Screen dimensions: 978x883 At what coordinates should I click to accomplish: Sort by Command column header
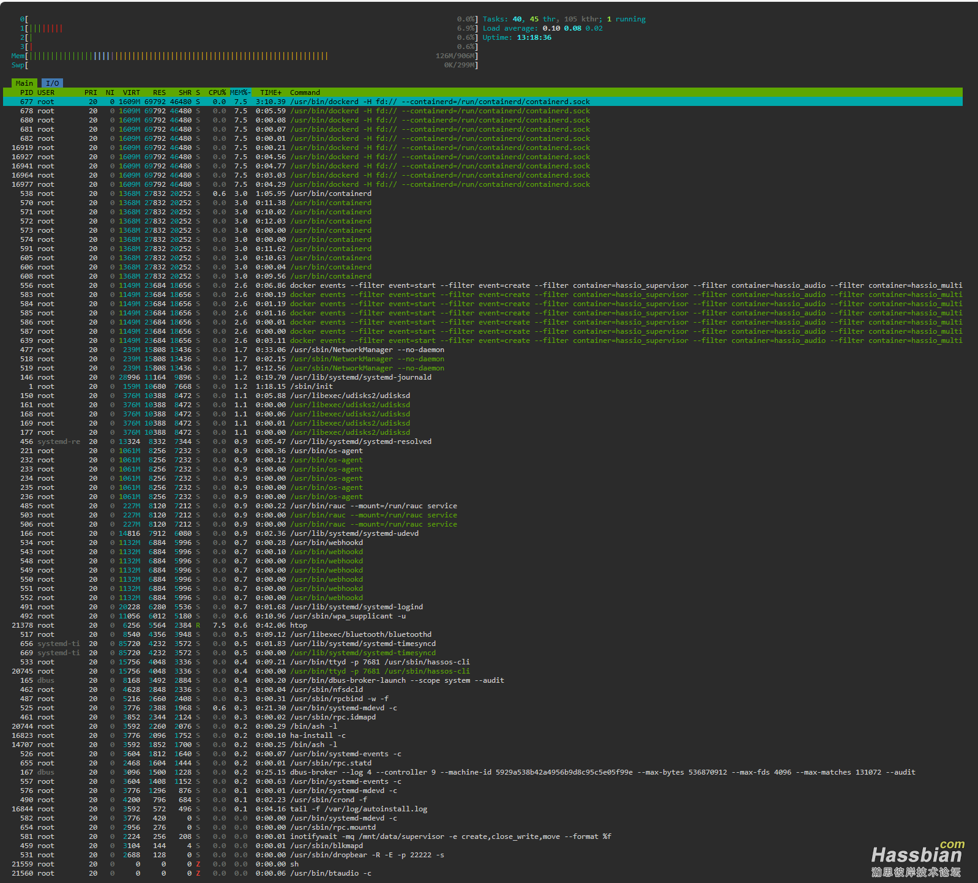(x=305, y=92)
